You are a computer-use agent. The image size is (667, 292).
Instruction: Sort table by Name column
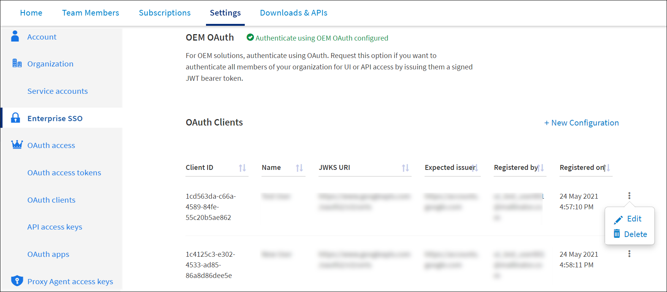(x=299, y=168)
